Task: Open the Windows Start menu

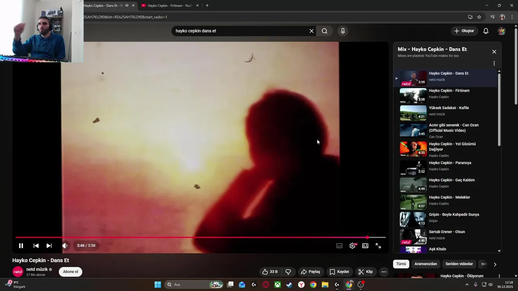Action: point(158,285)
